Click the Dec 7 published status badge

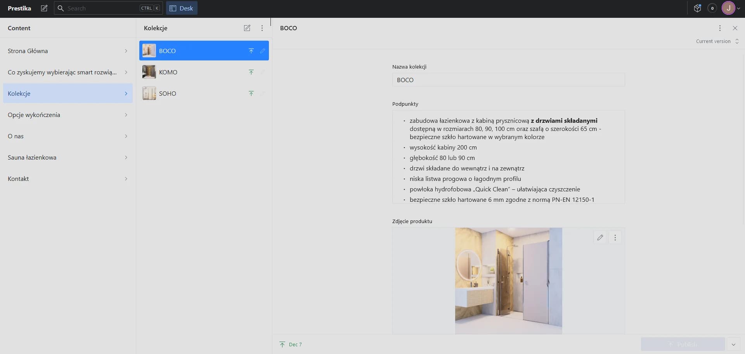pos(291,344)
